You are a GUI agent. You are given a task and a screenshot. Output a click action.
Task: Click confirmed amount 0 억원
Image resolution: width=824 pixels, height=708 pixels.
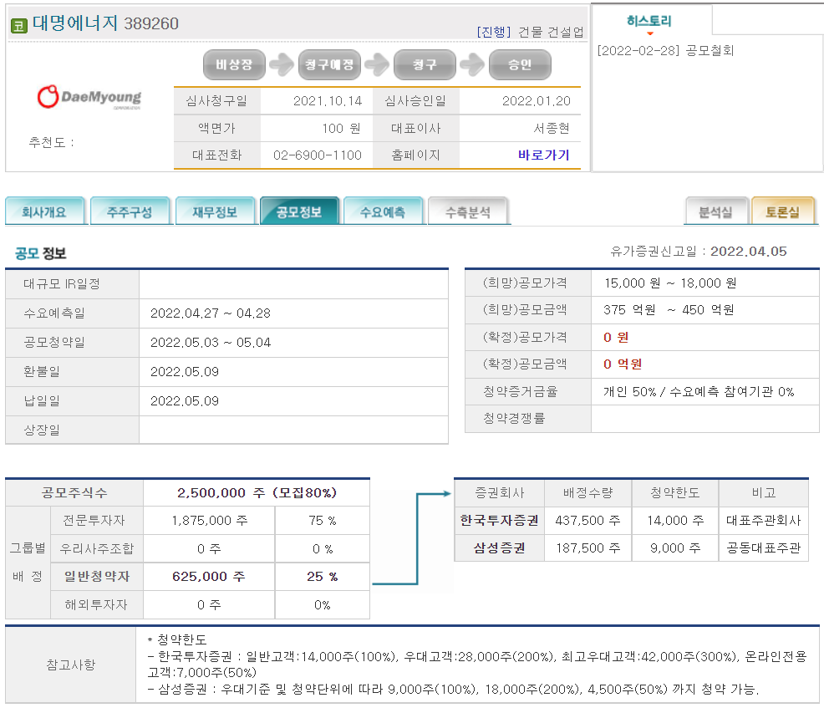coord(623,364)
